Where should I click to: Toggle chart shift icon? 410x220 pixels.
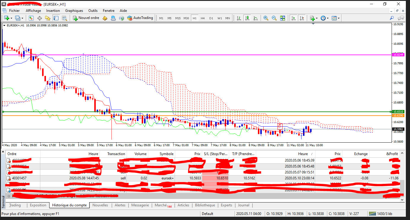click(x=302, y=18)
